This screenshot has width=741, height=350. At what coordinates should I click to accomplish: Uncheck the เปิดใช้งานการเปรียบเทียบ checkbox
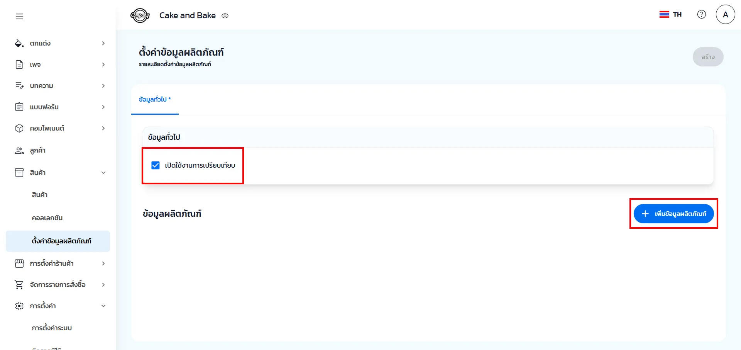click(156, 165)
